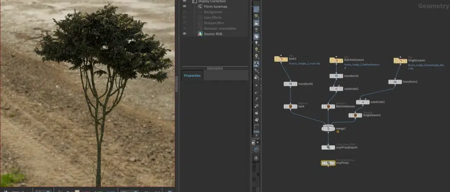Select the highlighted vrayProxy node
Viewport: 450px width, 192px height.
pos(328,163)
